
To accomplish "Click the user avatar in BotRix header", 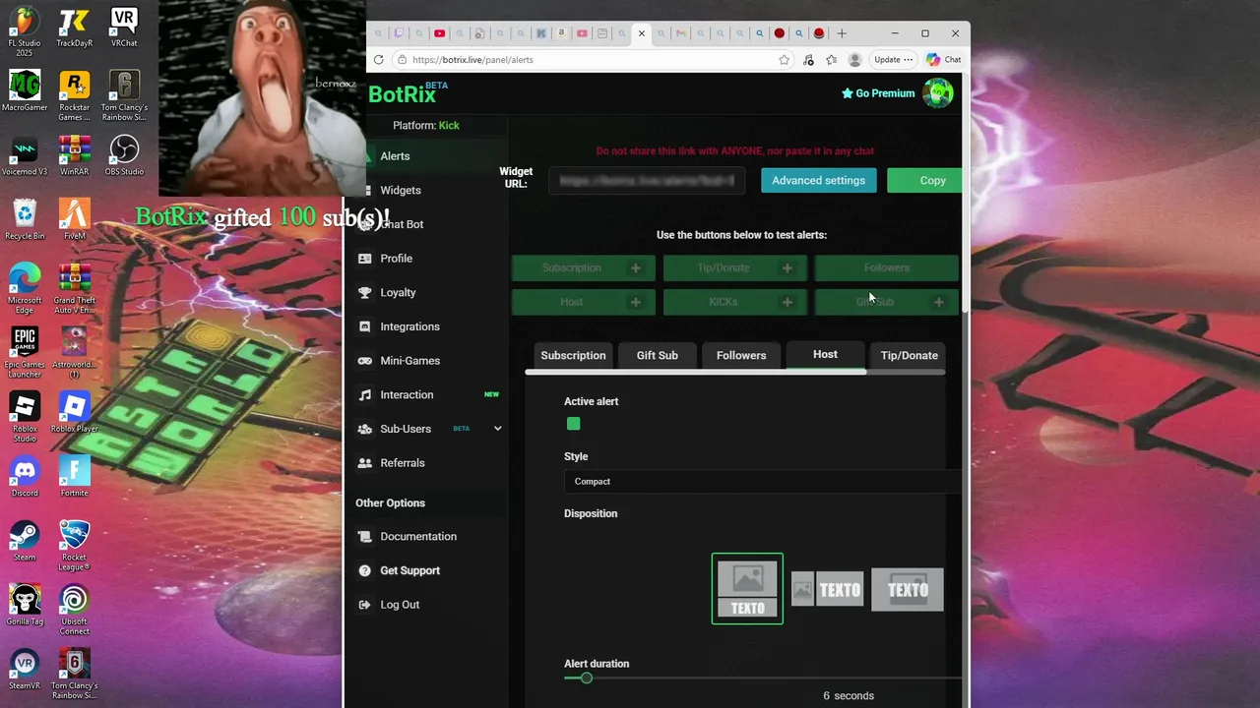I will 938,93.
